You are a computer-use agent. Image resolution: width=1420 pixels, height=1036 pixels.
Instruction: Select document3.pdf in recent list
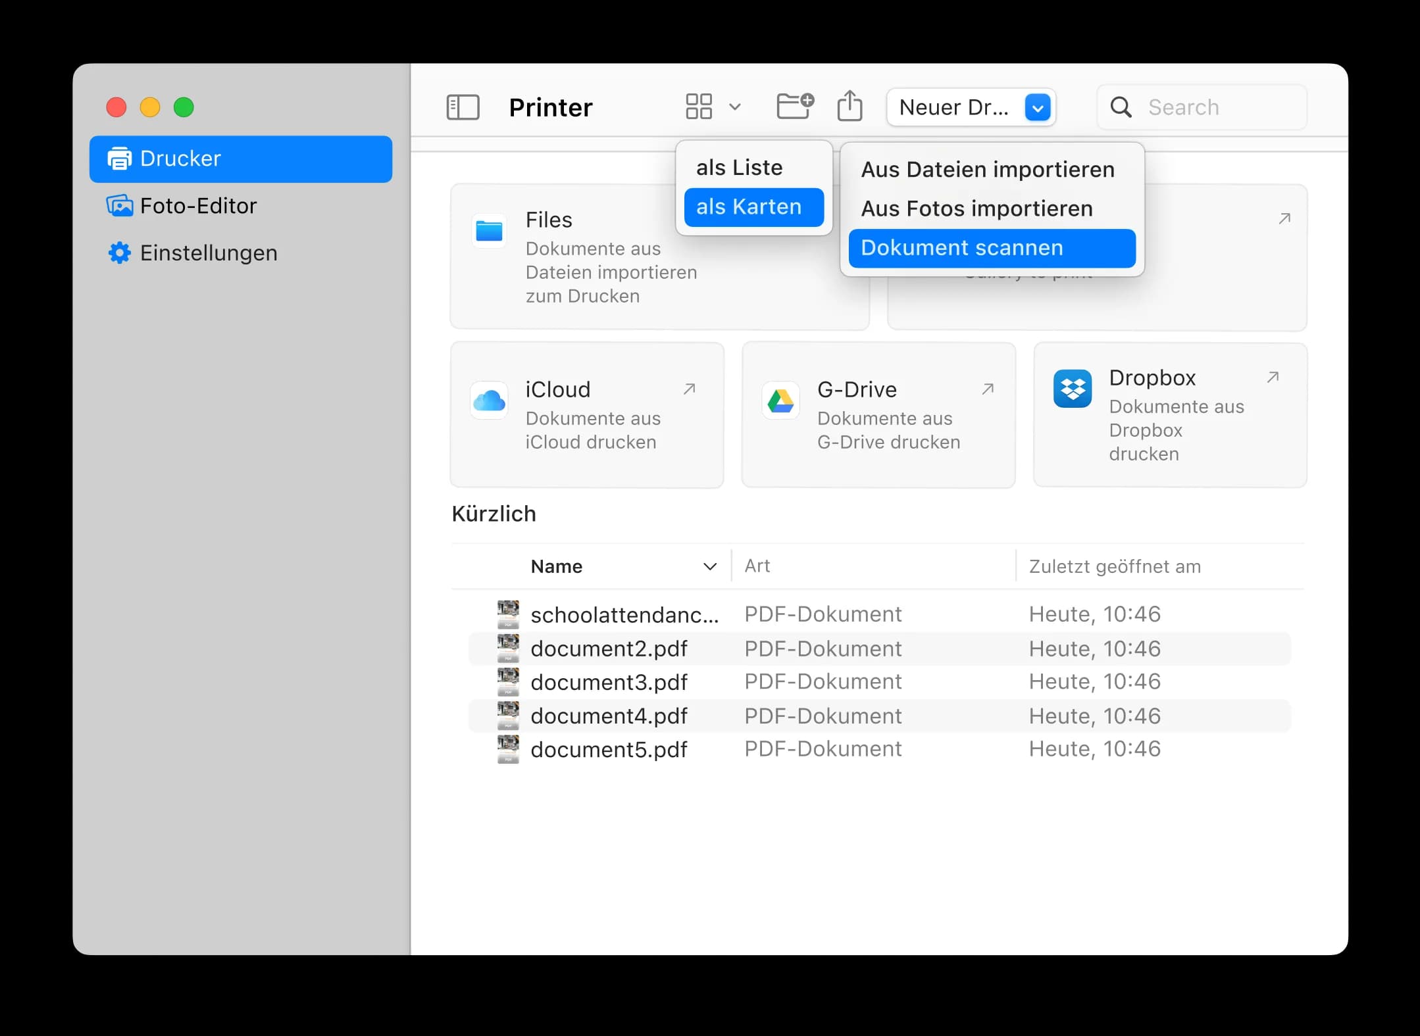pos(879,682)
